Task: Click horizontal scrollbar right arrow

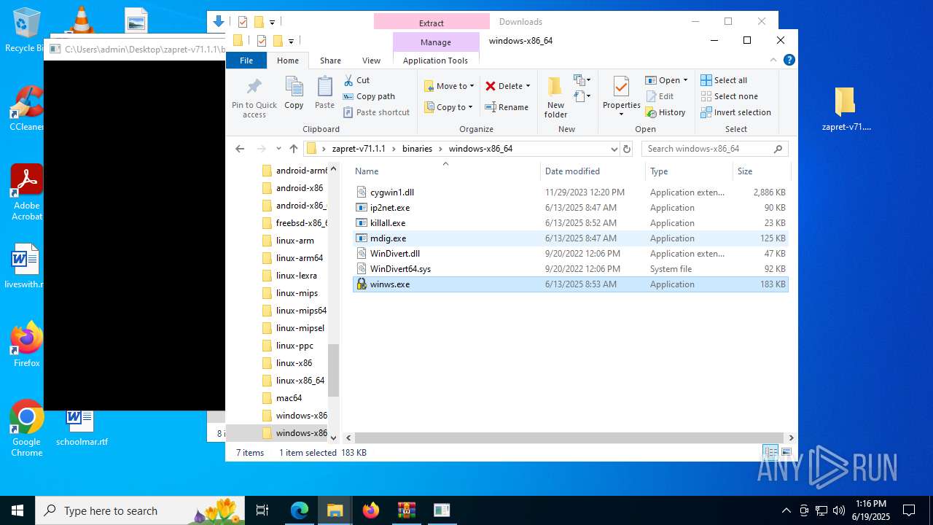Action: [x=791, y=437]
